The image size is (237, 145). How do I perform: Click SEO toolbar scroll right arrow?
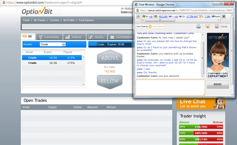click(219, 20)
